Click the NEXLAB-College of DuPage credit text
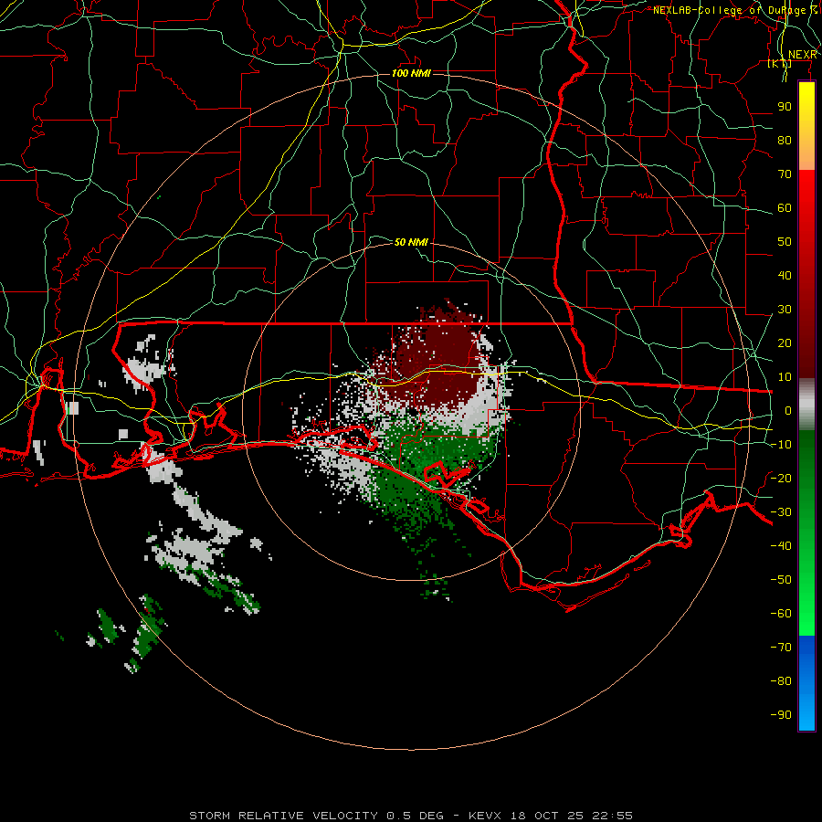822x822 pixels. pyautogui.click(x=735, y=10)
